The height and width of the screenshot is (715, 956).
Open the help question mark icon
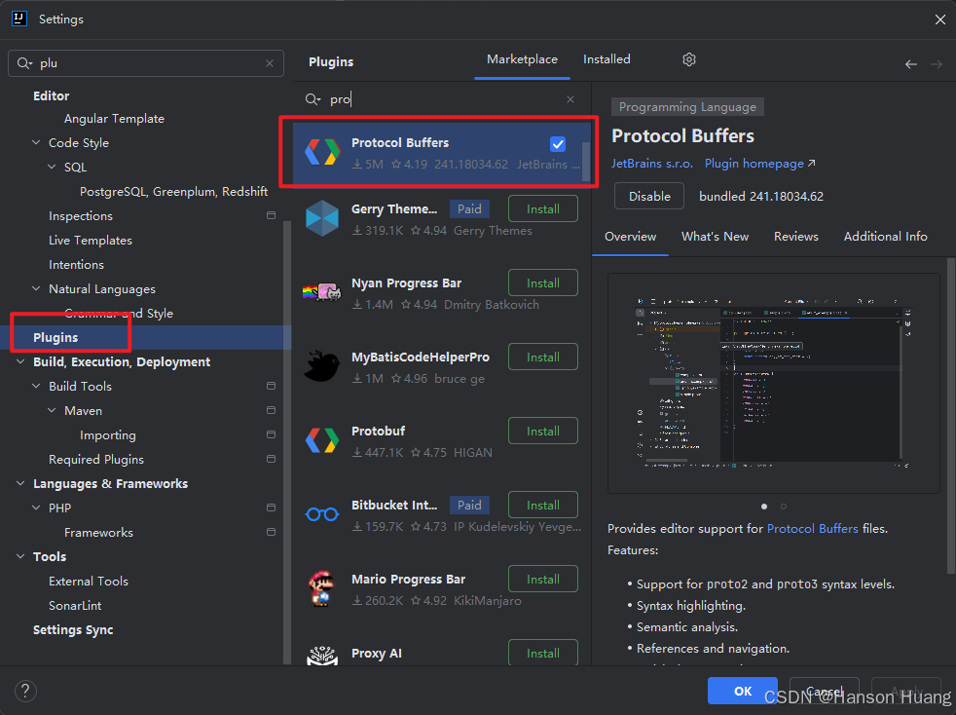pyautogui.click(x=25, y=692)
